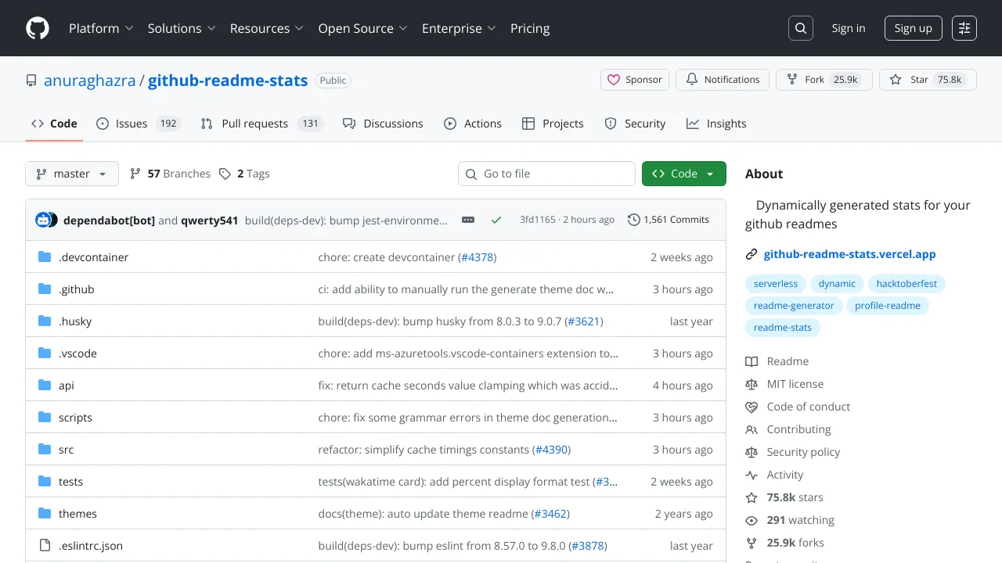Click the hacktoberfest topic tag

click(906, 284)
